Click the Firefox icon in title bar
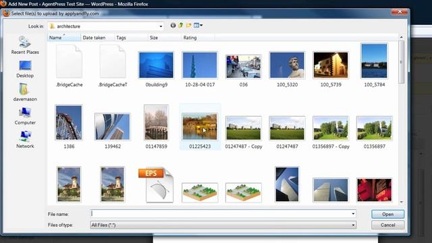This screenshot has width=432, height=243. [6, 13]
